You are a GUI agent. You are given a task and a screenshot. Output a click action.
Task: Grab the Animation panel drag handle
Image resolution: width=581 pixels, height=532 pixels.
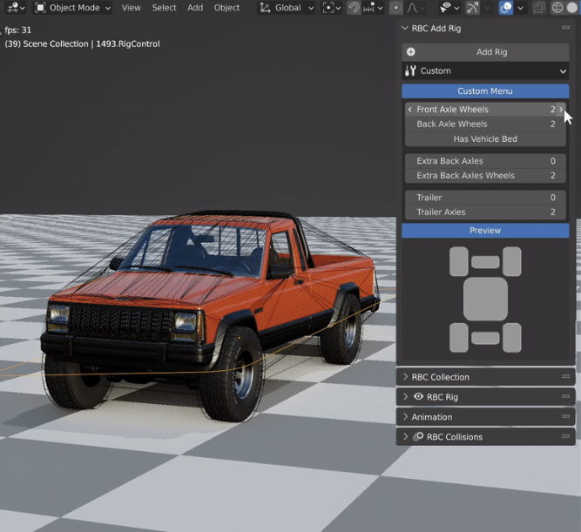[565, 416]
